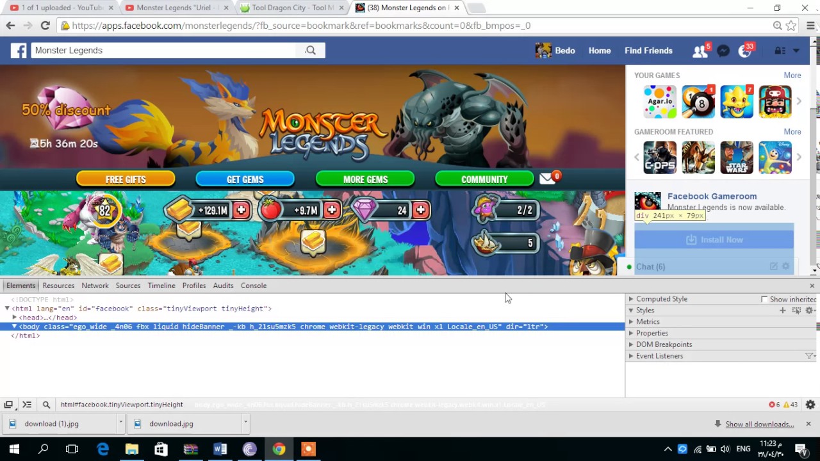
Task: Show next Gameroom Featured games
Action: (x=799, y=158)
